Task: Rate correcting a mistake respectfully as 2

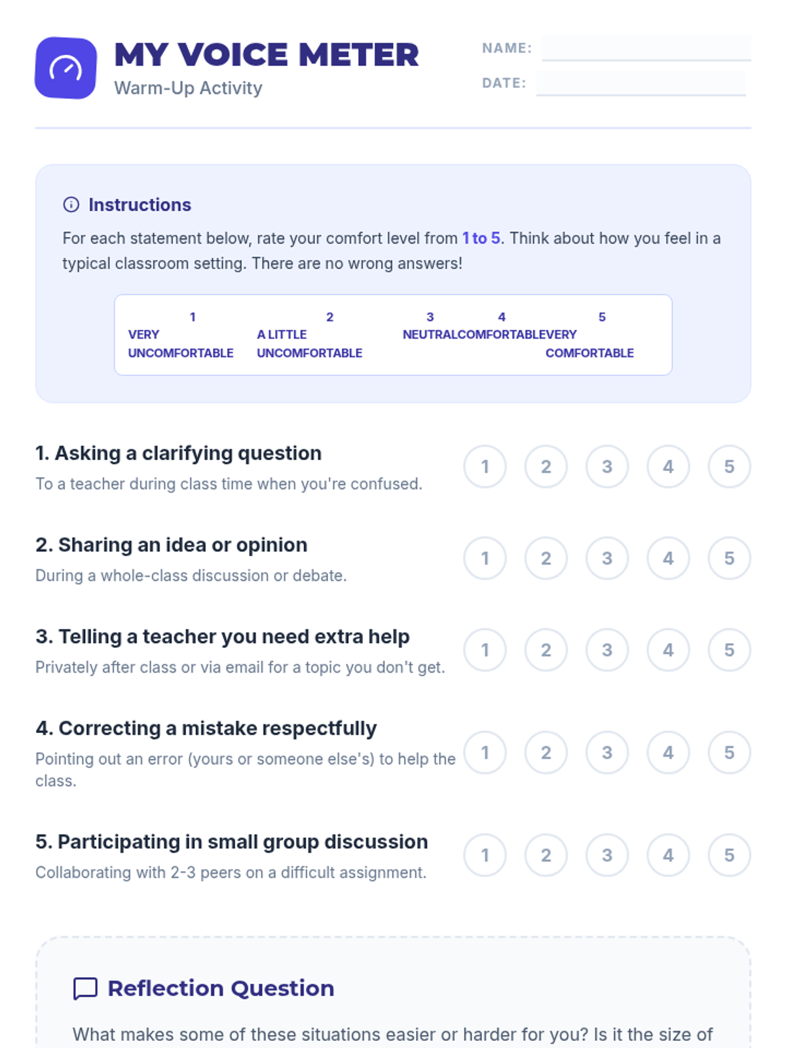Action: point(546,753)
